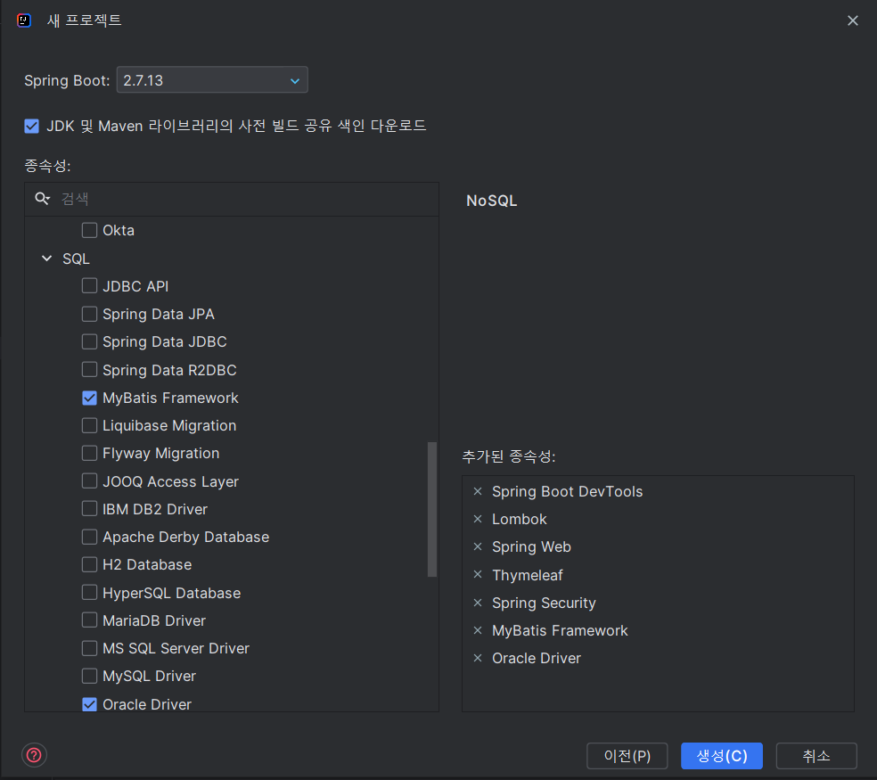The height and width of the screenshot is (780, 877).
Task: Close the new project dialog
Action: [x=852, y=21]
